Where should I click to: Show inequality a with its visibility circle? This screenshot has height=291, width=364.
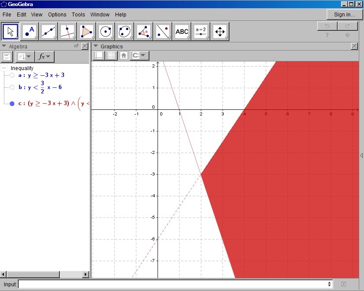tap(12, 75)
